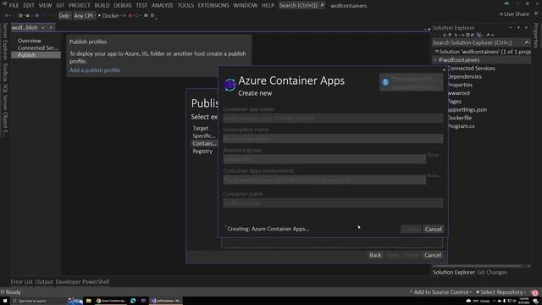Click the Azure Container Apps logo icon
This screenshot has width=542, height=305.
click(x=230, y=84)
